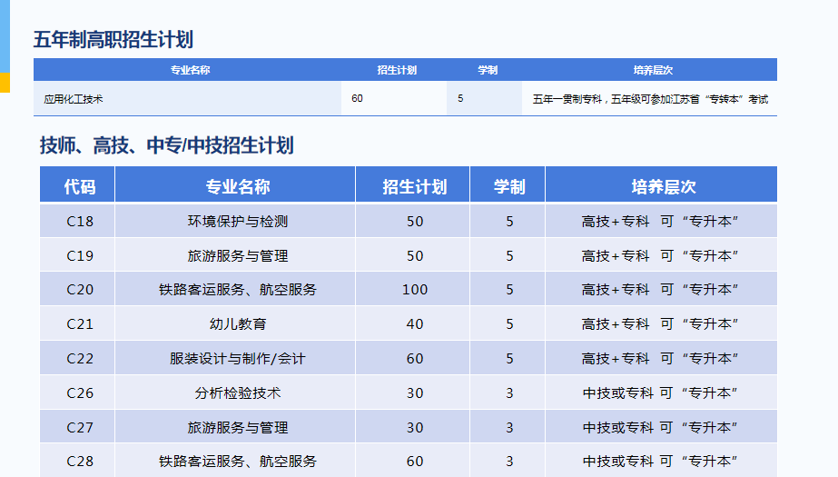Click the 技师、高技、中专/中技招生计划 heading
Screen dimensions: 838x477
[166, 145]
